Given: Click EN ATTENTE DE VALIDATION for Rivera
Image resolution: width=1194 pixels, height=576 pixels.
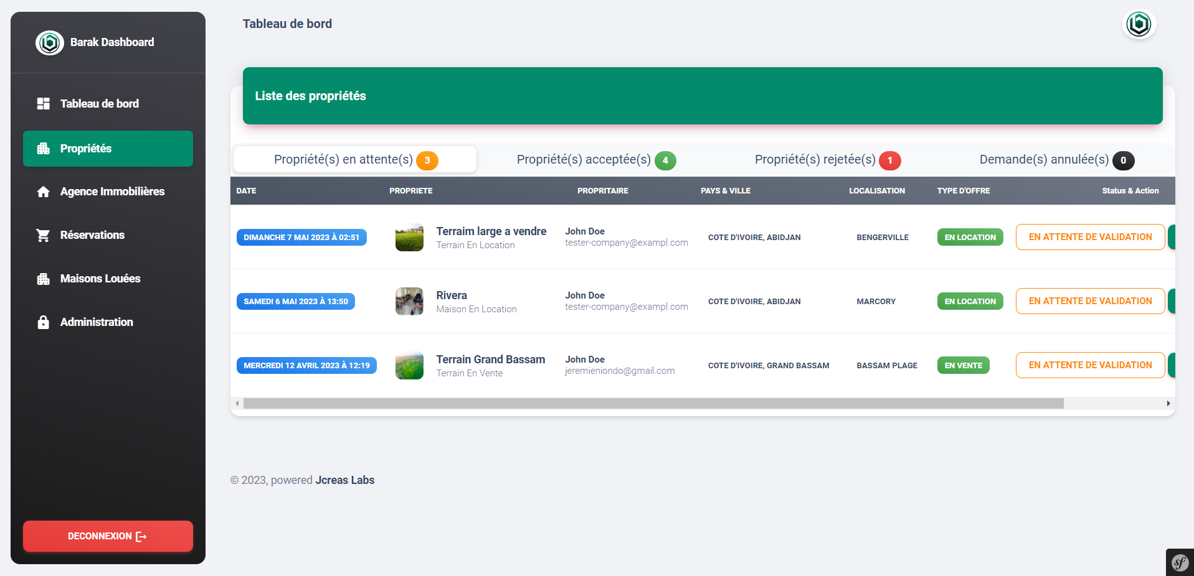Looking at the screenshot, I should [1090, 301].
